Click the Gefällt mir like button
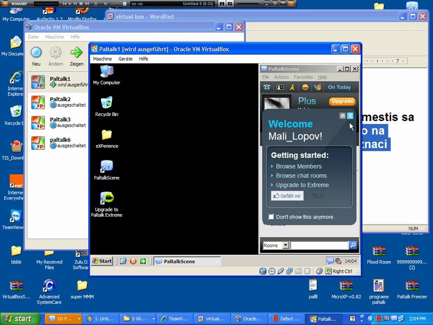Viewport: 433px width, 325px height. (x=287, y=195)
